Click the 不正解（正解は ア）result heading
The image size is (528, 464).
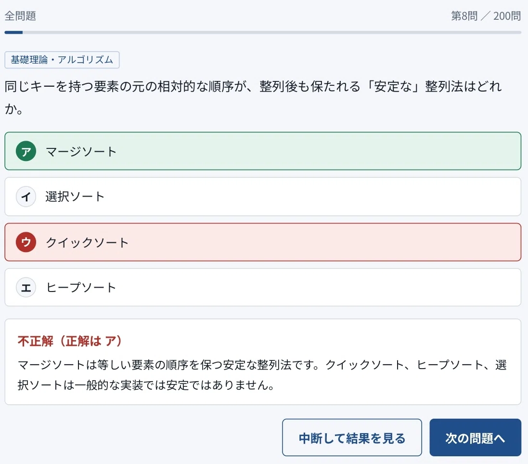click(69, 341)
